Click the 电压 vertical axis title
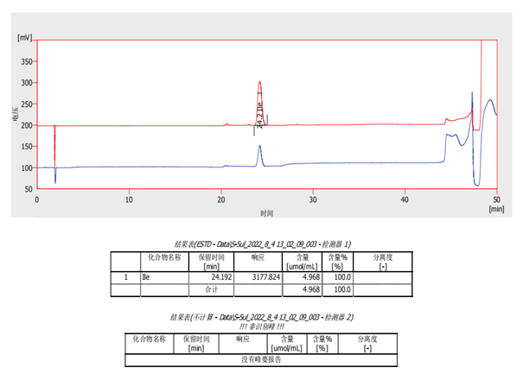Viewport: 523px width, 380px height. click(x=15, y=114)
